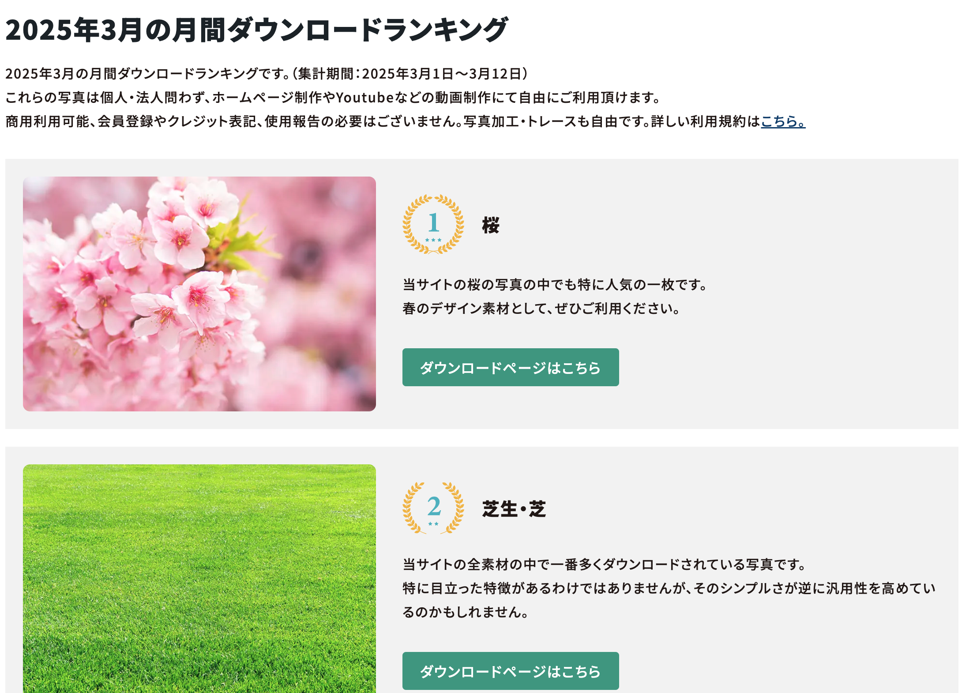Click the 2025年3月の月間ダウンロードランキング page heading
Viewport: 977px width, 693px height.
click(256, 30)
